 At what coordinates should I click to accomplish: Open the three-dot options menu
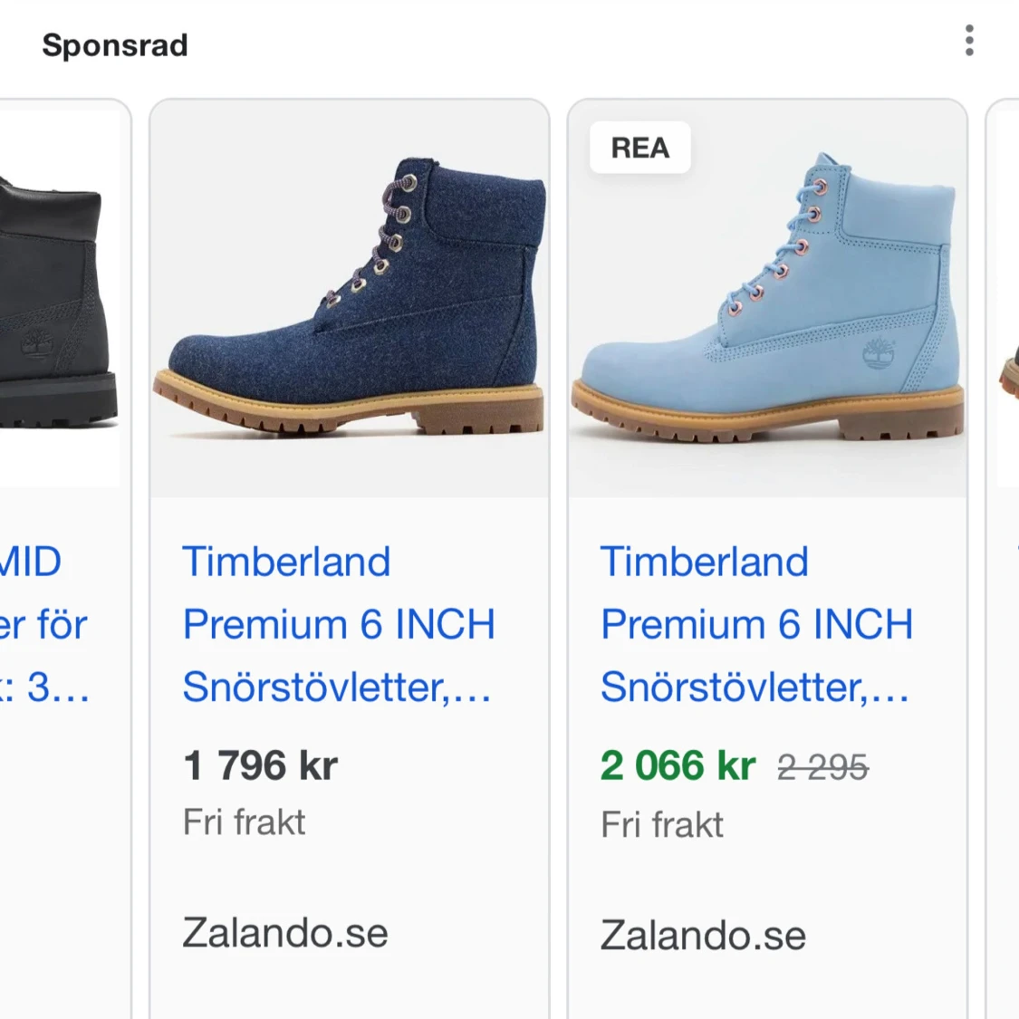point(969,40)
